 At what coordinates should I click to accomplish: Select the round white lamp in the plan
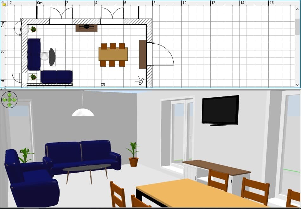(45, 57)
